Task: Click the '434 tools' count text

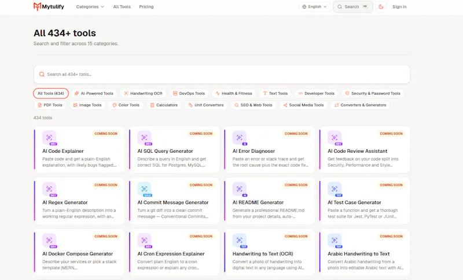Action: pos(43,117)
